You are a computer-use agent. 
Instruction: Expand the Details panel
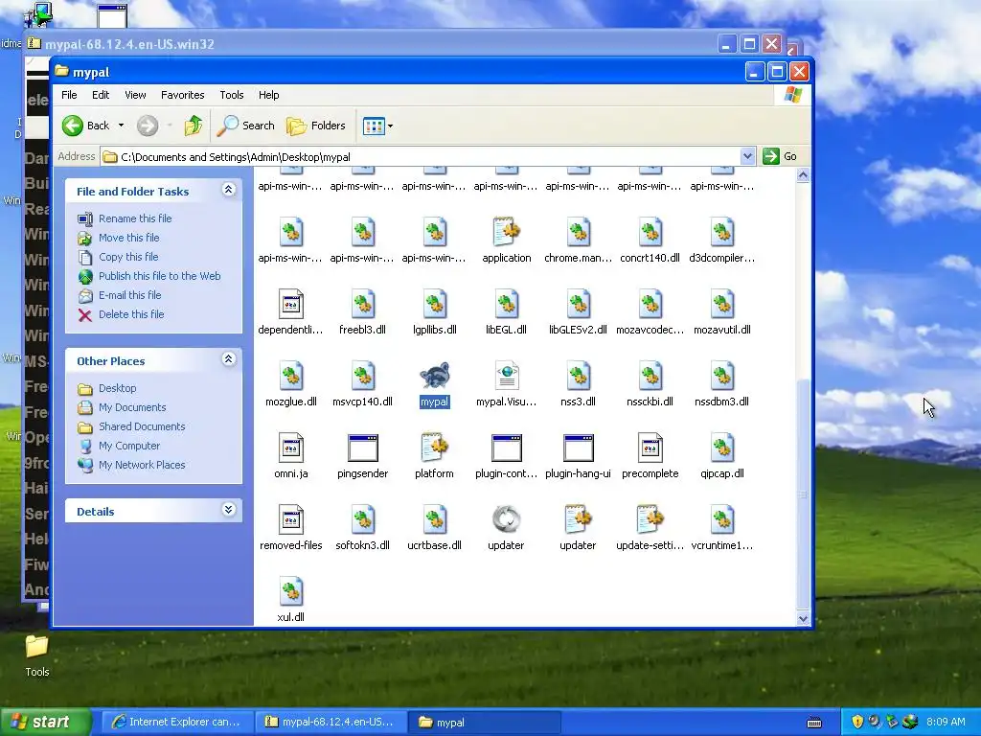point(228,510)
